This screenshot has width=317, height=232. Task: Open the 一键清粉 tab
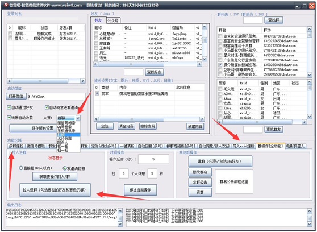coord(127,146)
